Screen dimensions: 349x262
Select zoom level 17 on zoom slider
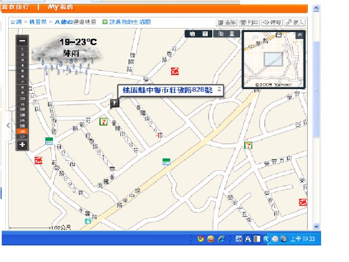22,137
